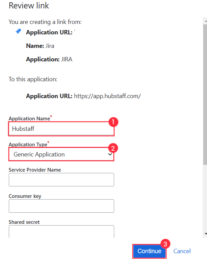Click the https://app.hubstaff.com/ URL text
Image resolution: width=207 pixels, height=267 pixels.
(107, 96)
